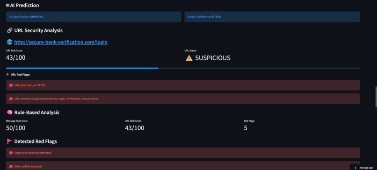Click the red dot on suspicious keywords alert
Viewport: 377px width, 170px height.
point(11,99)
